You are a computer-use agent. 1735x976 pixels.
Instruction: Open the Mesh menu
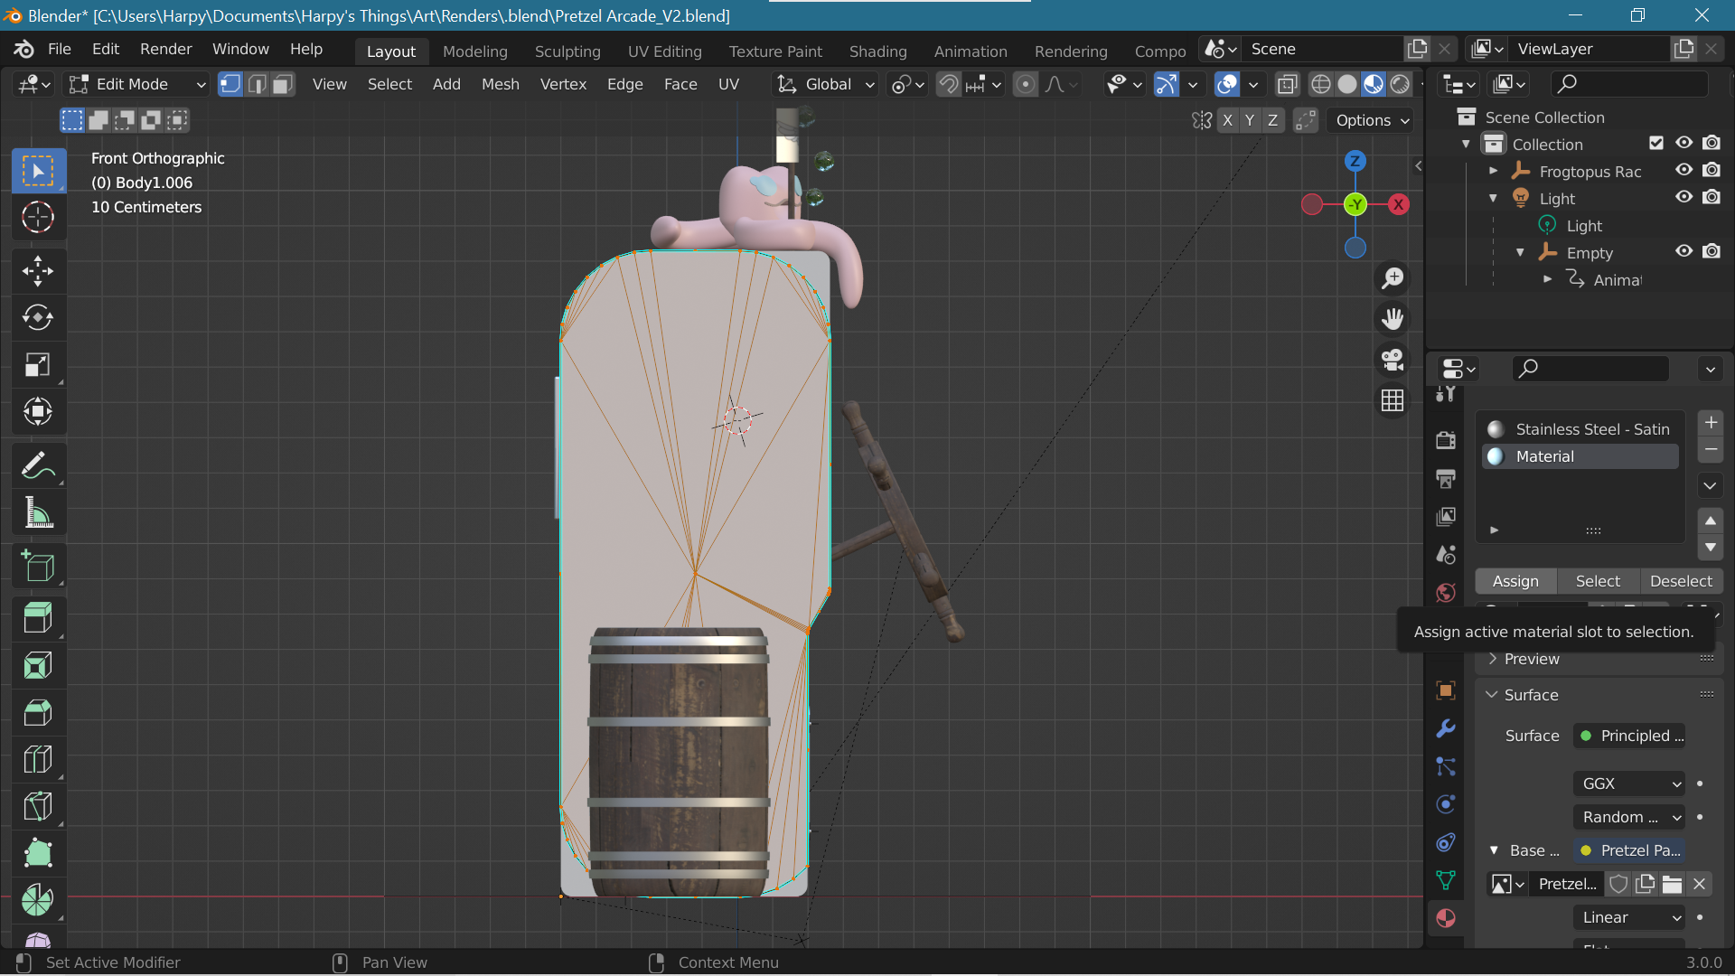[500, 84]
